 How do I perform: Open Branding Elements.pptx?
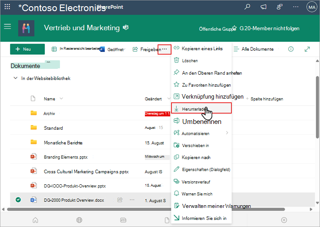tap(66, 157)
